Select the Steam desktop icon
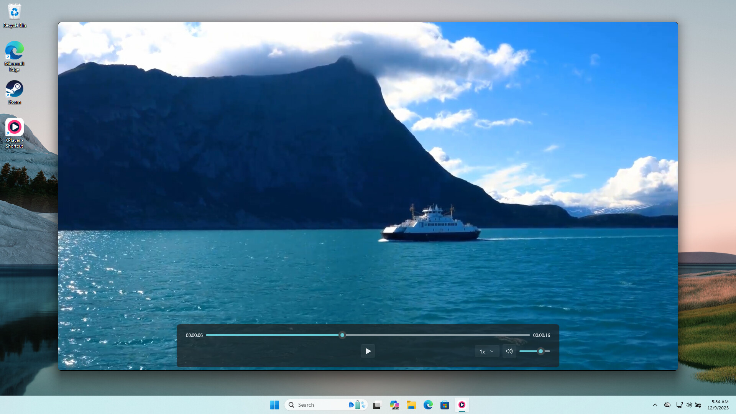 tap(15, 92)
